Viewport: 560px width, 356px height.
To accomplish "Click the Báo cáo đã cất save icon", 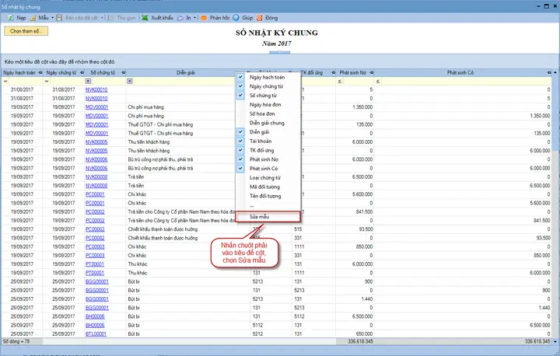I will point(59,18).
